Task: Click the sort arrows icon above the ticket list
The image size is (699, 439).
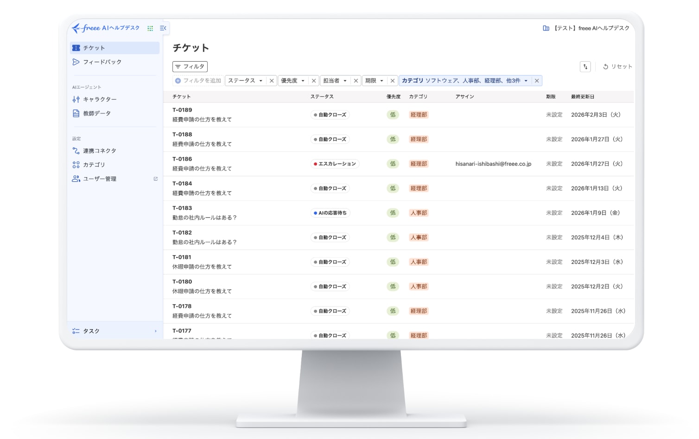Action: pos(585,67)
